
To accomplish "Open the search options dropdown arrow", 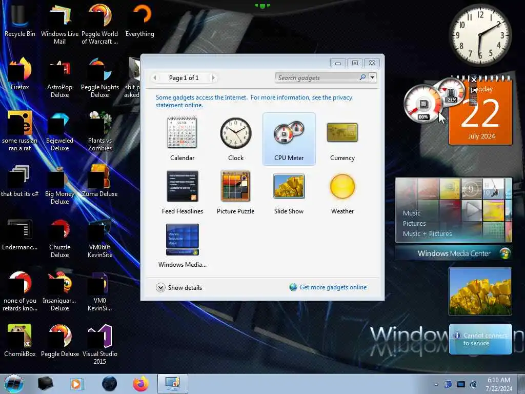I will tap(372, 78).
